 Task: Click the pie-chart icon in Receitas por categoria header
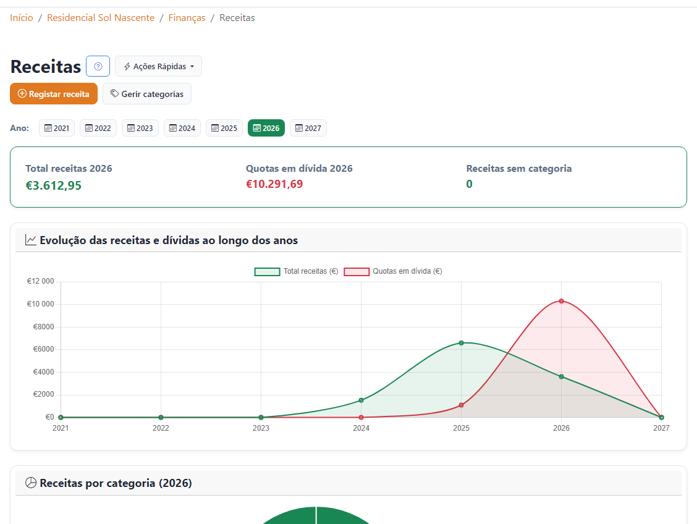tap(31, 483)
